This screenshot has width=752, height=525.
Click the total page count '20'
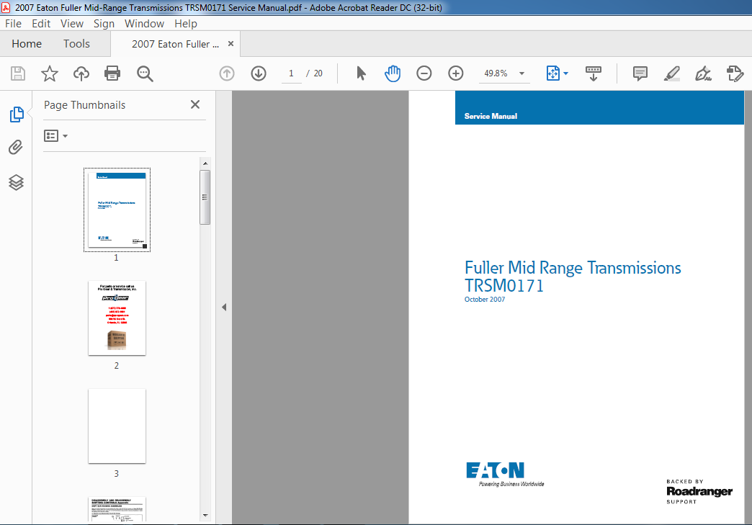(318, 73)
